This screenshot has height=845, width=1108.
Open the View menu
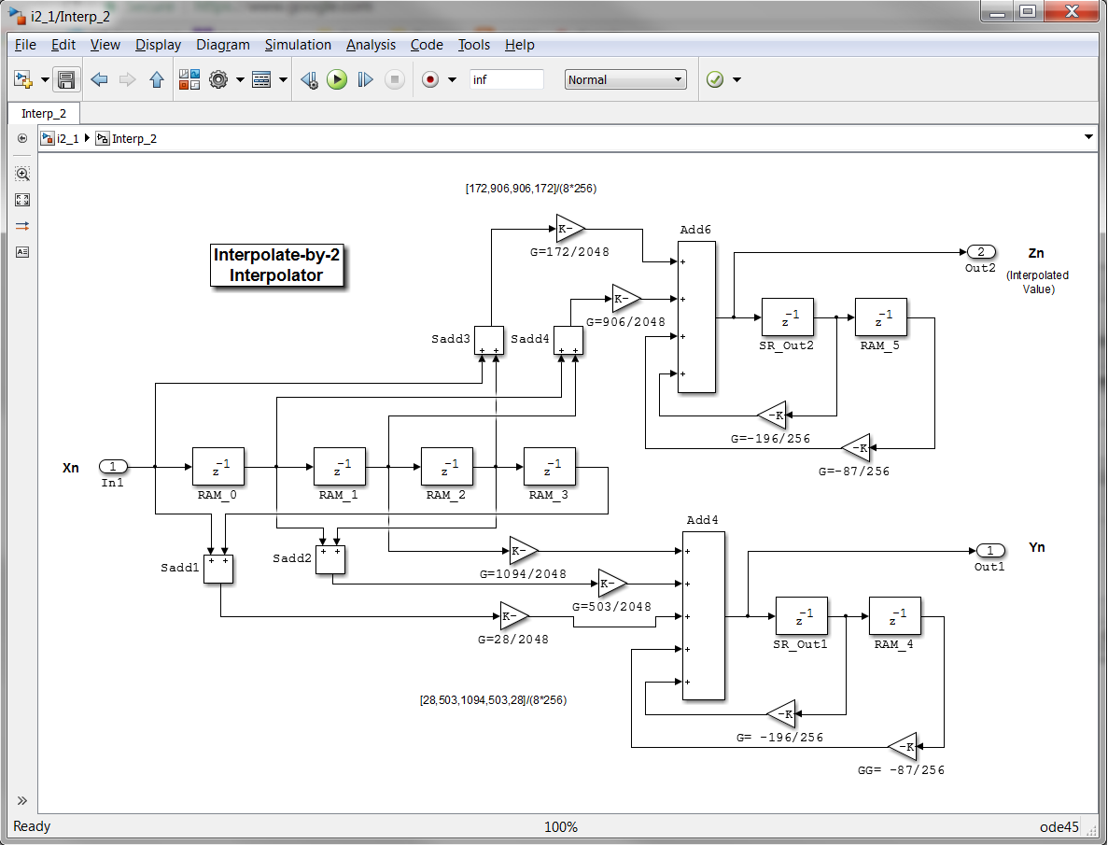(105, 45)
